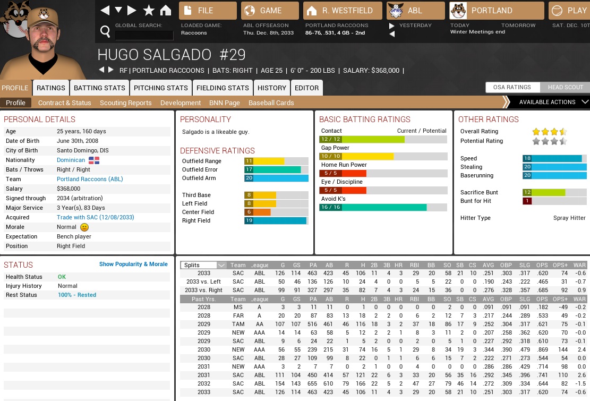Click the Dominican flag icon
The image size is (590, 401).
point(94,160)
